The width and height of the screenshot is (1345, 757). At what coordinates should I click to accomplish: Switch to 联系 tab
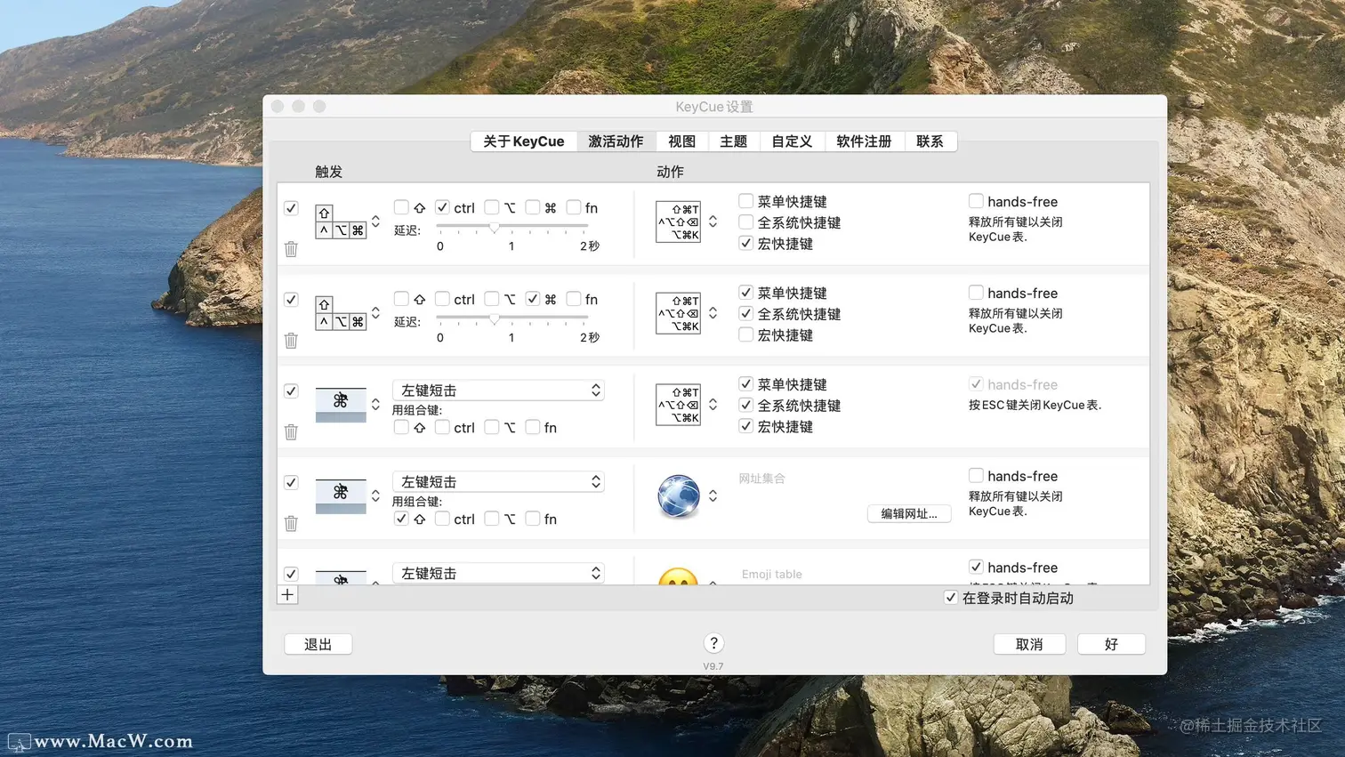pos(930,141)
